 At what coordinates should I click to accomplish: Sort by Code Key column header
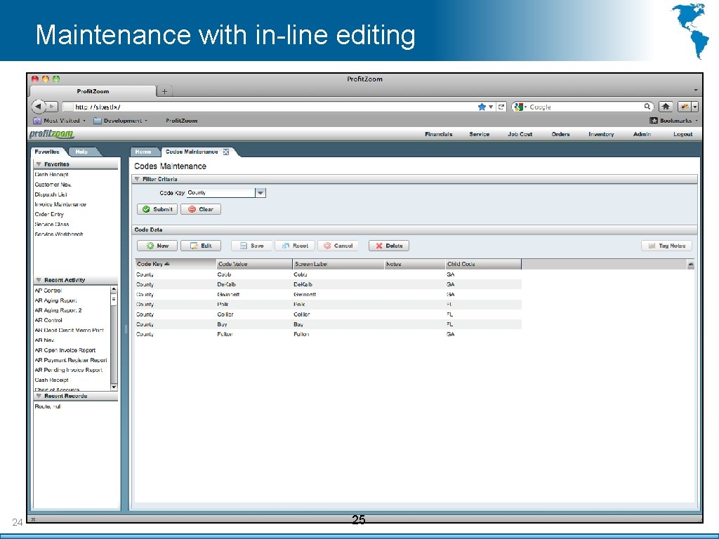click(176, 264)
